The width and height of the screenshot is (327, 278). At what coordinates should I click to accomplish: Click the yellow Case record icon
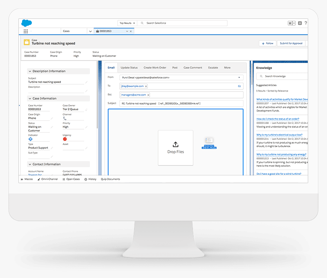point(27,42)
